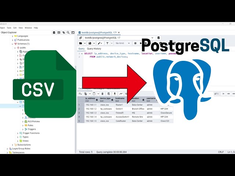Viewport: 235px width, 176px height.
Task: Click the View Data table icon in Object Explorer
Action: [59, 33]
